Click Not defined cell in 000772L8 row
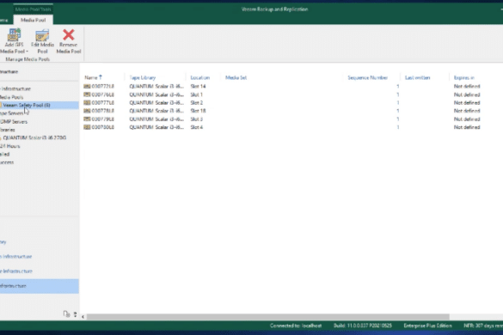503x335 pixels. point(467,86)
